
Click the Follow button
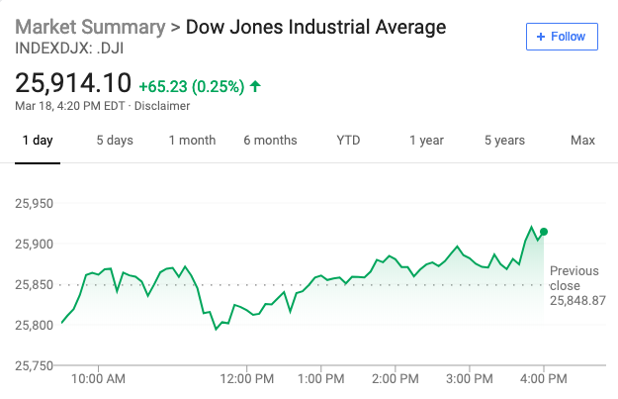coord(562,37)
